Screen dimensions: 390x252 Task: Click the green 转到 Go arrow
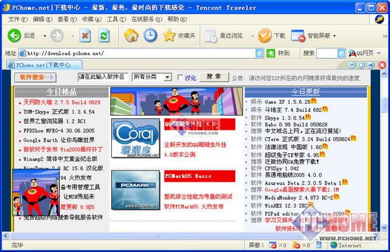270,53
